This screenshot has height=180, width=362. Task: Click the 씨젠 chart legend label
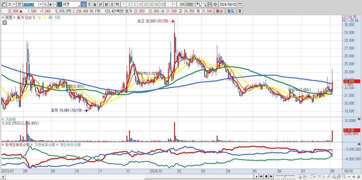[x=8, y=17]
